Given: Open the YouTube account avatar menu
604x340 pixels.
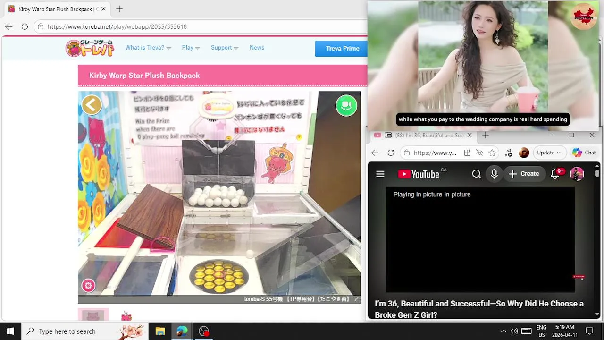Looking at the screenshot, I should tap(577, 174).
